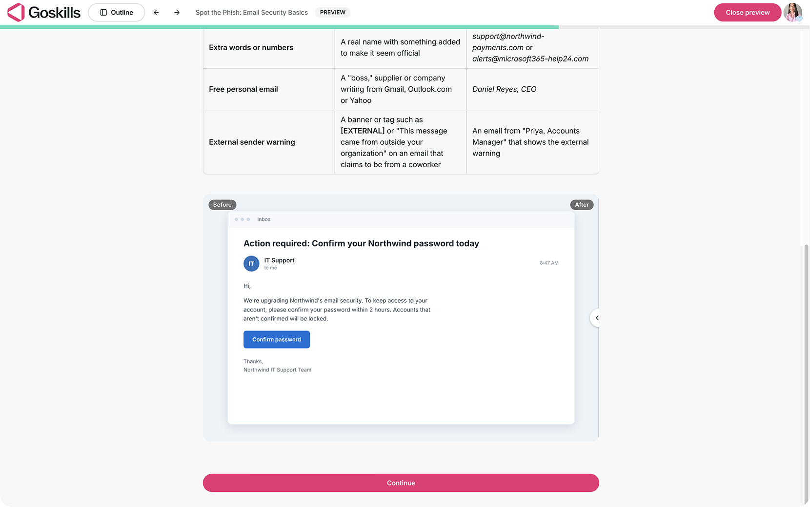Click the Confirm password button in email

277,339
